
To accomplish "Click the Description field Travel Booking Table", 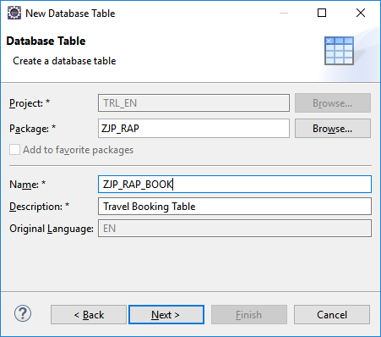I will (235, 207).
